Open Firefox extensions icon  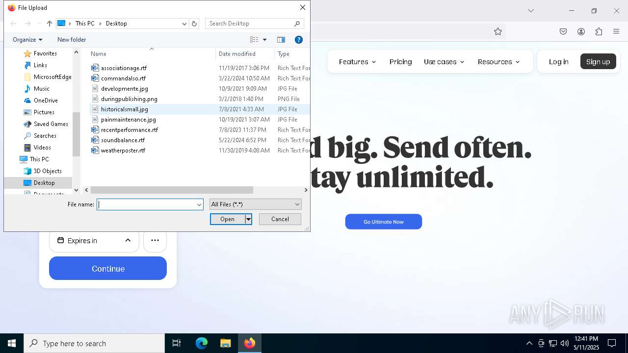coord(599,31)
